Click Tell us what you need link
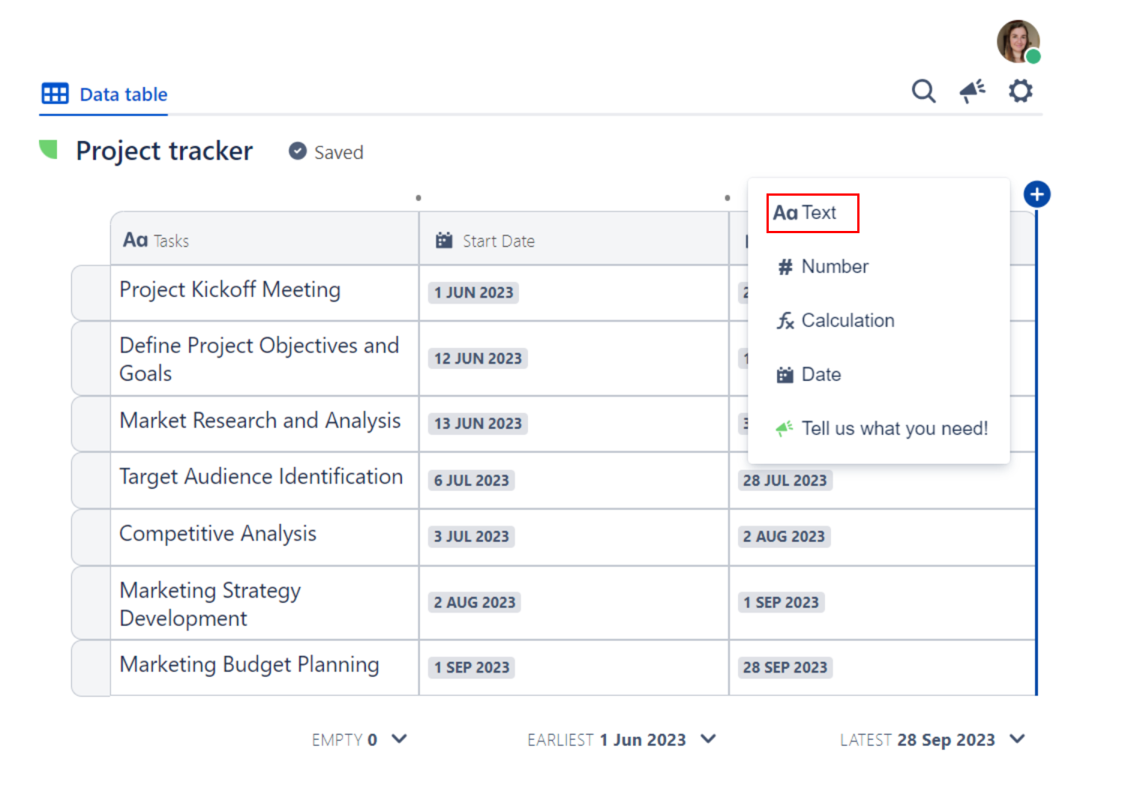 [x=893, y=429]
